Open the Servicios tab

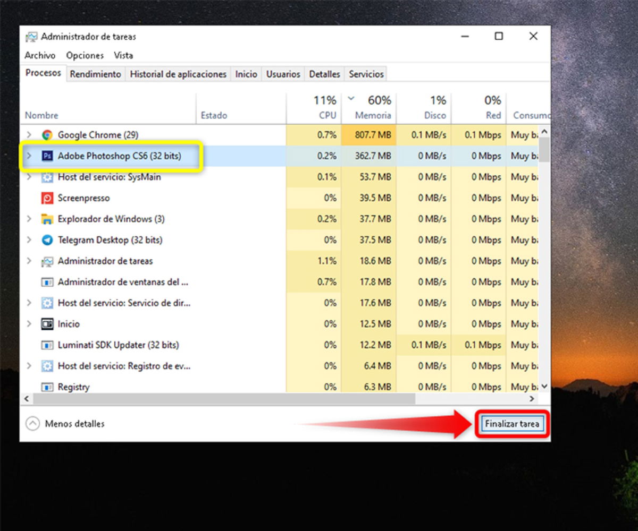point(366,74)
